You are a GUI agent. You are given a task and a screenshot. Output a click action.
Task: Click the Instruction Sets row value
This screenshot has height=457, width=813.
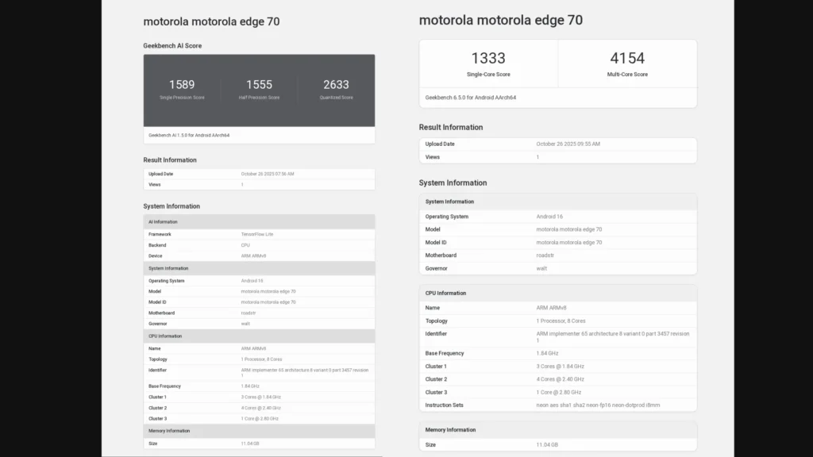(x=598, y=405)
